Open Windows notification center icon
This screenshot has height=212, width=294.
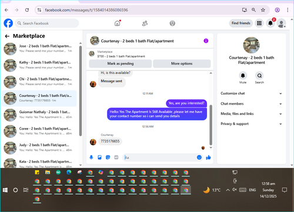(285, 190)
